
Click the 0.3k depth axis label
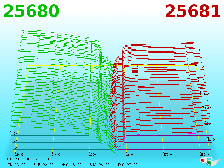point(14,134)
